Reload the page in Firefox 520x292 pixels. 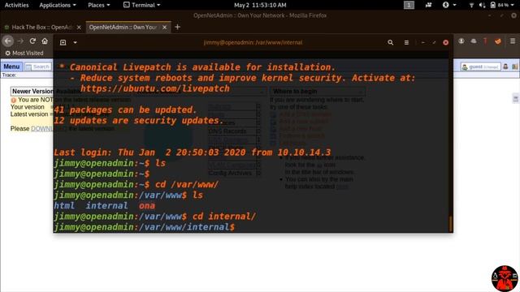click(x=32, y=41)
